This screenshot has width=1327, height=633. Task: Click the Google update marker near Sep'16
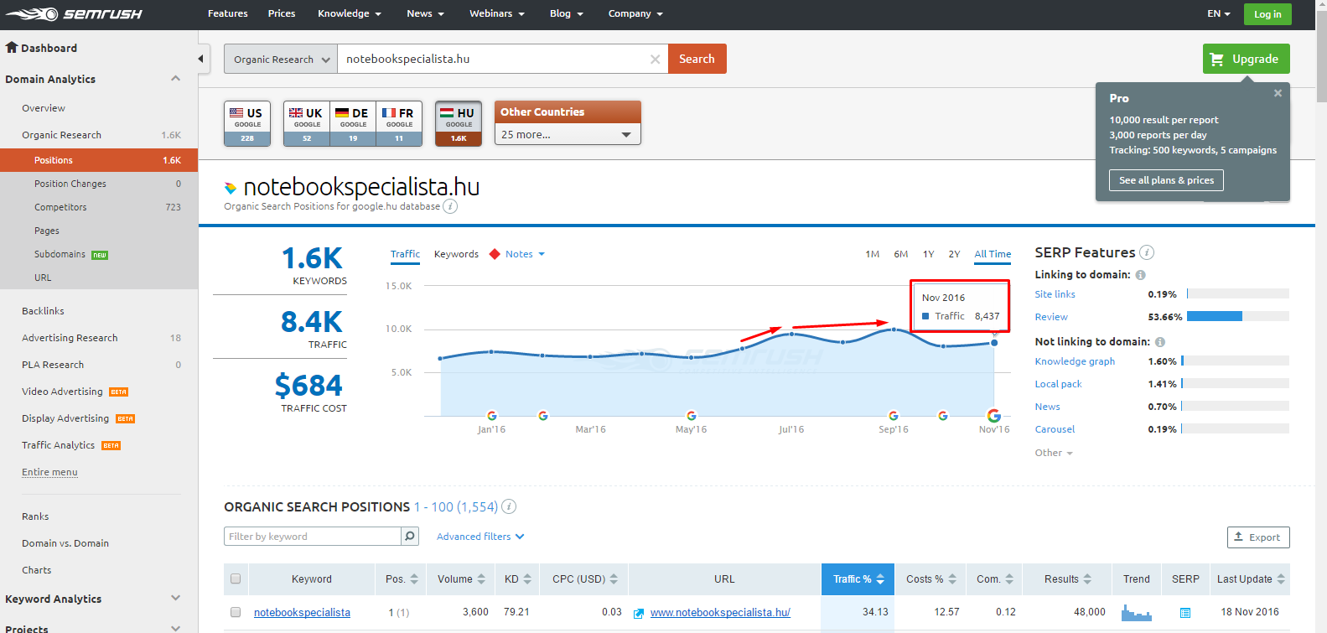(894, 416)
